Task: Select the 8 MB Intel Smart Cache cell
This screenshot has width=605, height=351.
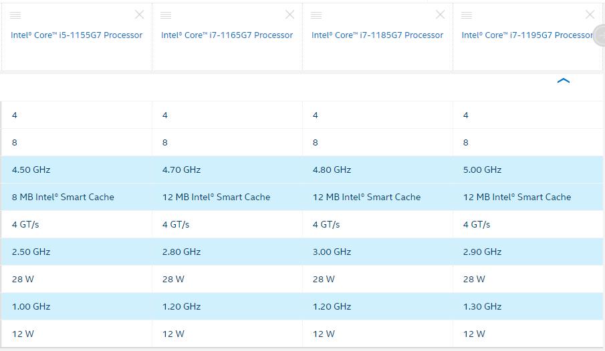Action: click(x=76, y=197)
